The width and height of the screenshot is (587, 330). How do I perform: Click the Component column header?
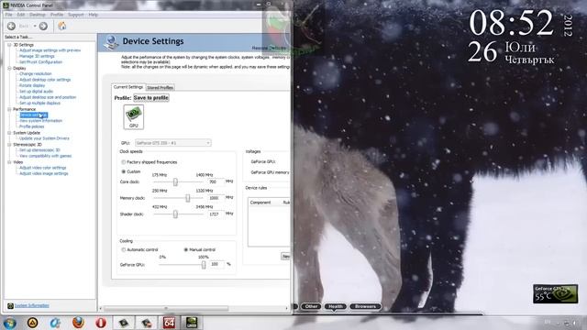(x=260, y=203)
